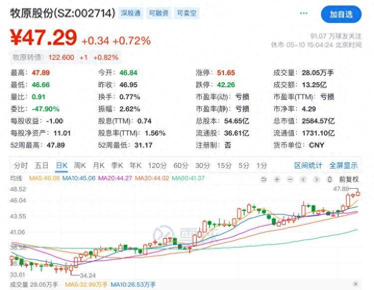This screenshot has width=374, height=290.
Task: Shift chart right with the right chevron
Action: (317, 179)
